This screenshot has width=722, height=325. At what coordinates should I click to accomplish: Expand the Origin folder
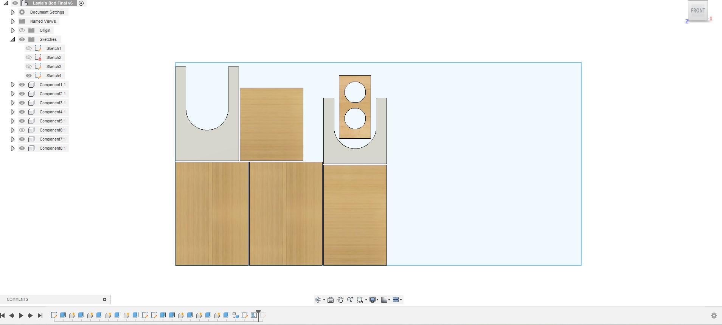click(12, 30)
